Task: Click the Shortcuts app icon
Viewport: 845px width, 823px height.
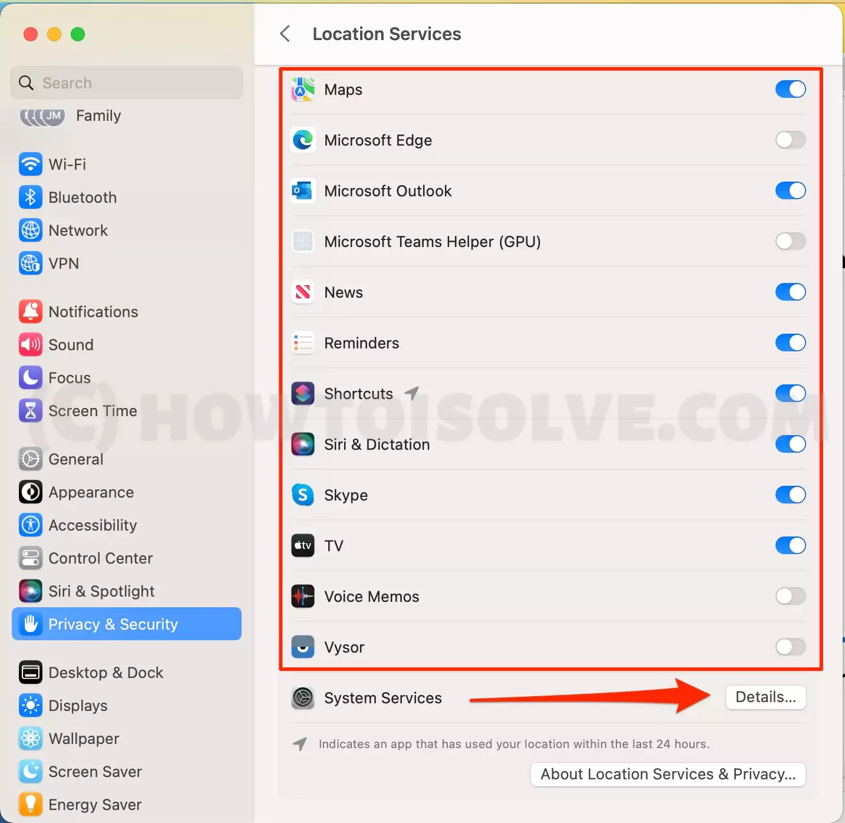Action: 303,394
